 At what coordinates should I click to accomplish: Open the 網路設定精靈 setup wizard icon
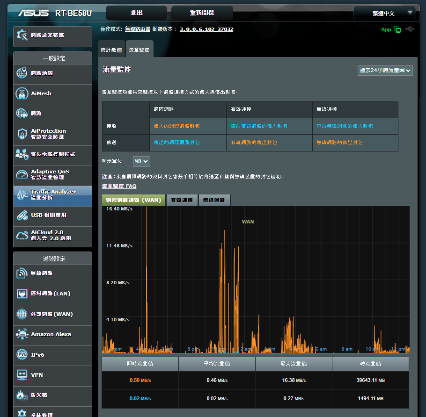click(22, 35)
